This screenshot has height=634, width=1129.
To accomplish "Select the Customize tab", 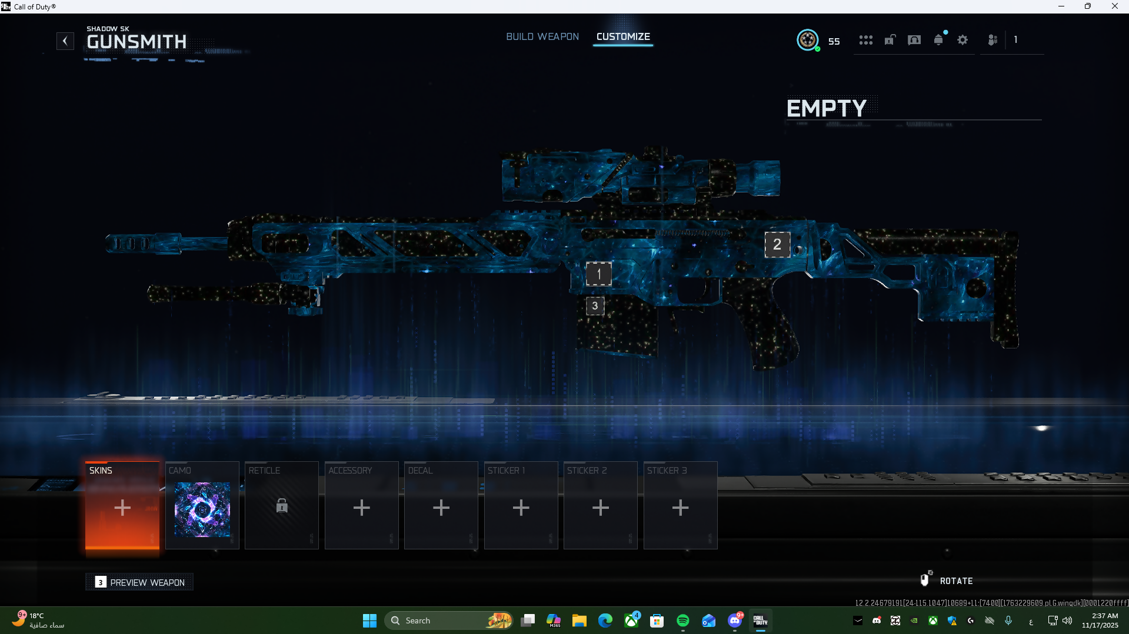I will (x=623, y=36).
